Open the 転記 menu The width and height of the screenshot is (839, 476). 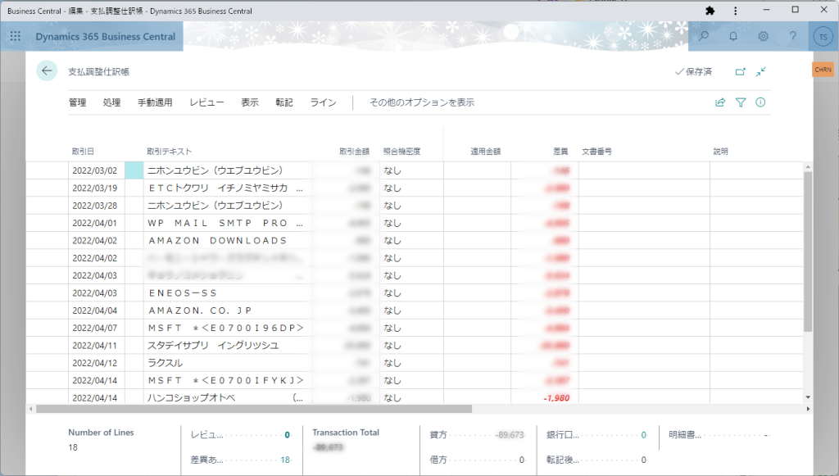tap(284, 102)
